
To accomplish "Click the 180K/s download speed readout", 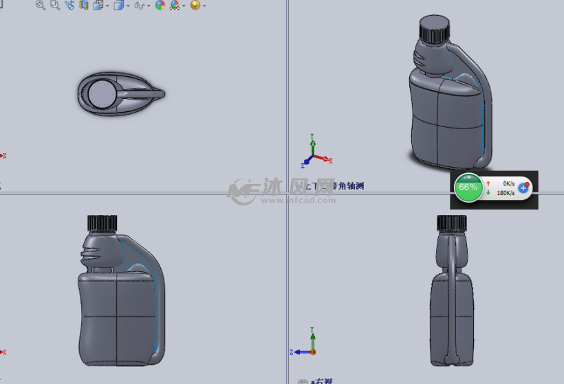I will pyautogui.click(x=506, y=193).
